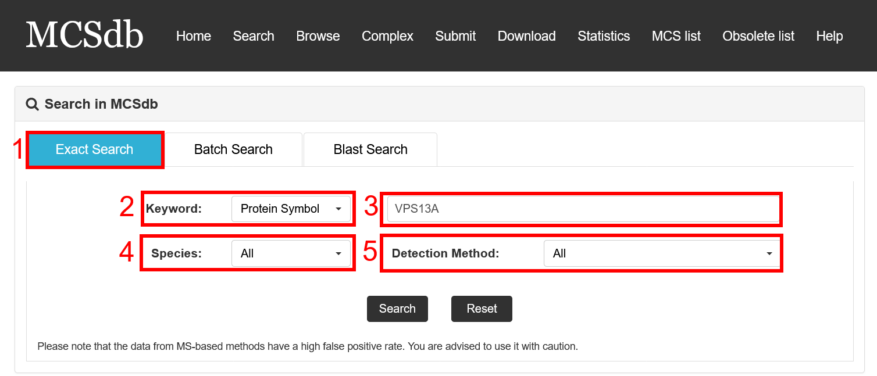The width and height of the screenshot is (877, 376).
Task: Go to the Browse page
Action: pyautogui.click(x=318, y=36)
